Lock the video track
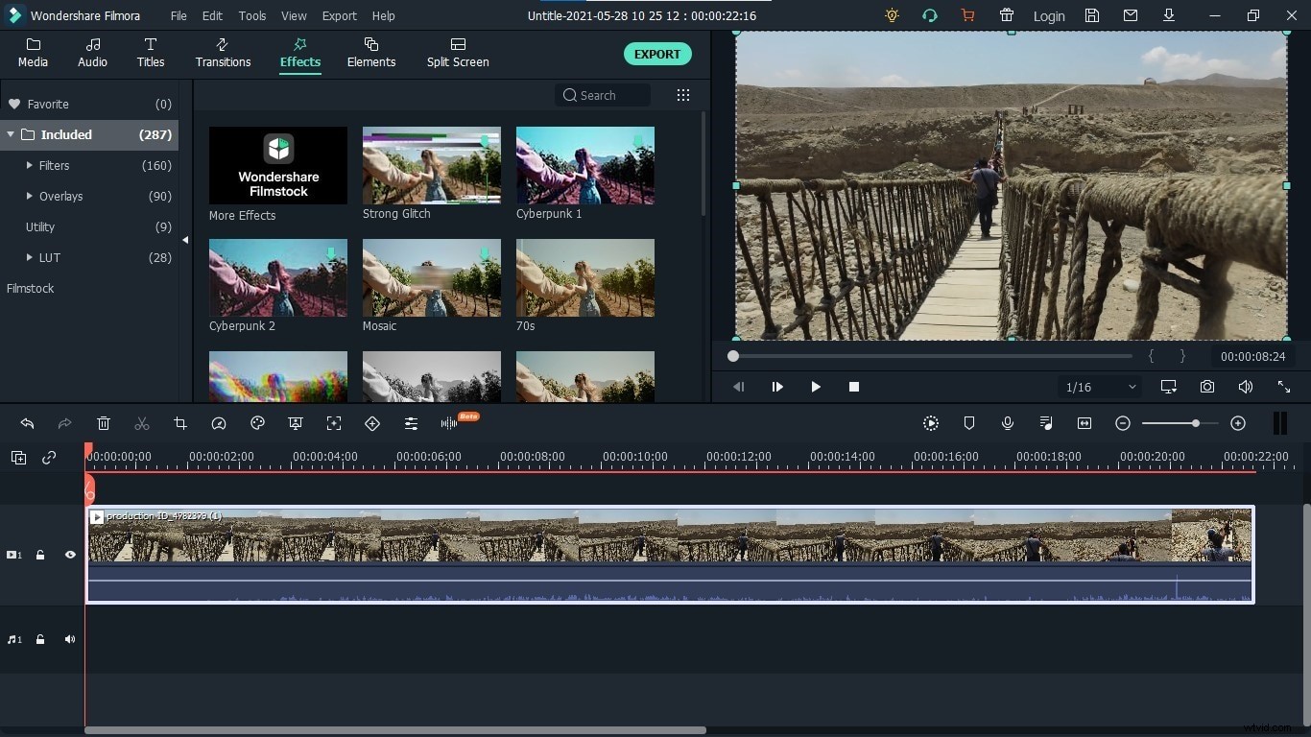This screenshot has width=1311, height=737. 40,555
